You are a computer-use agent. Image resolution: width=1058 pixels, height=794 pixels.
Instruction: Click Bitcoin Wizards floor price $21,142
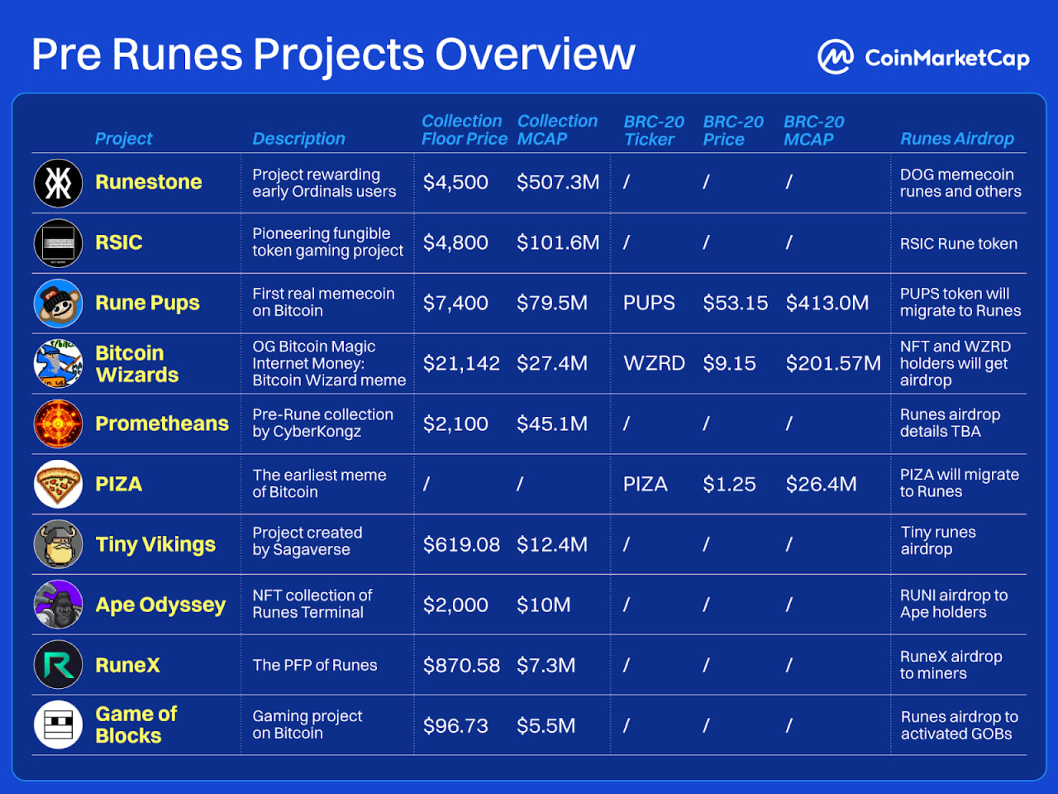coord(461,363)
